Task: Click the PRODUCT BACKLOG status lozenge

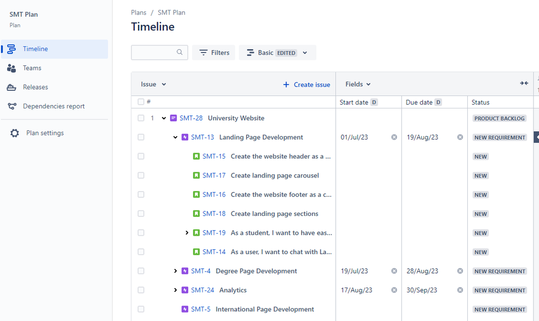Action: coord(500,118)
